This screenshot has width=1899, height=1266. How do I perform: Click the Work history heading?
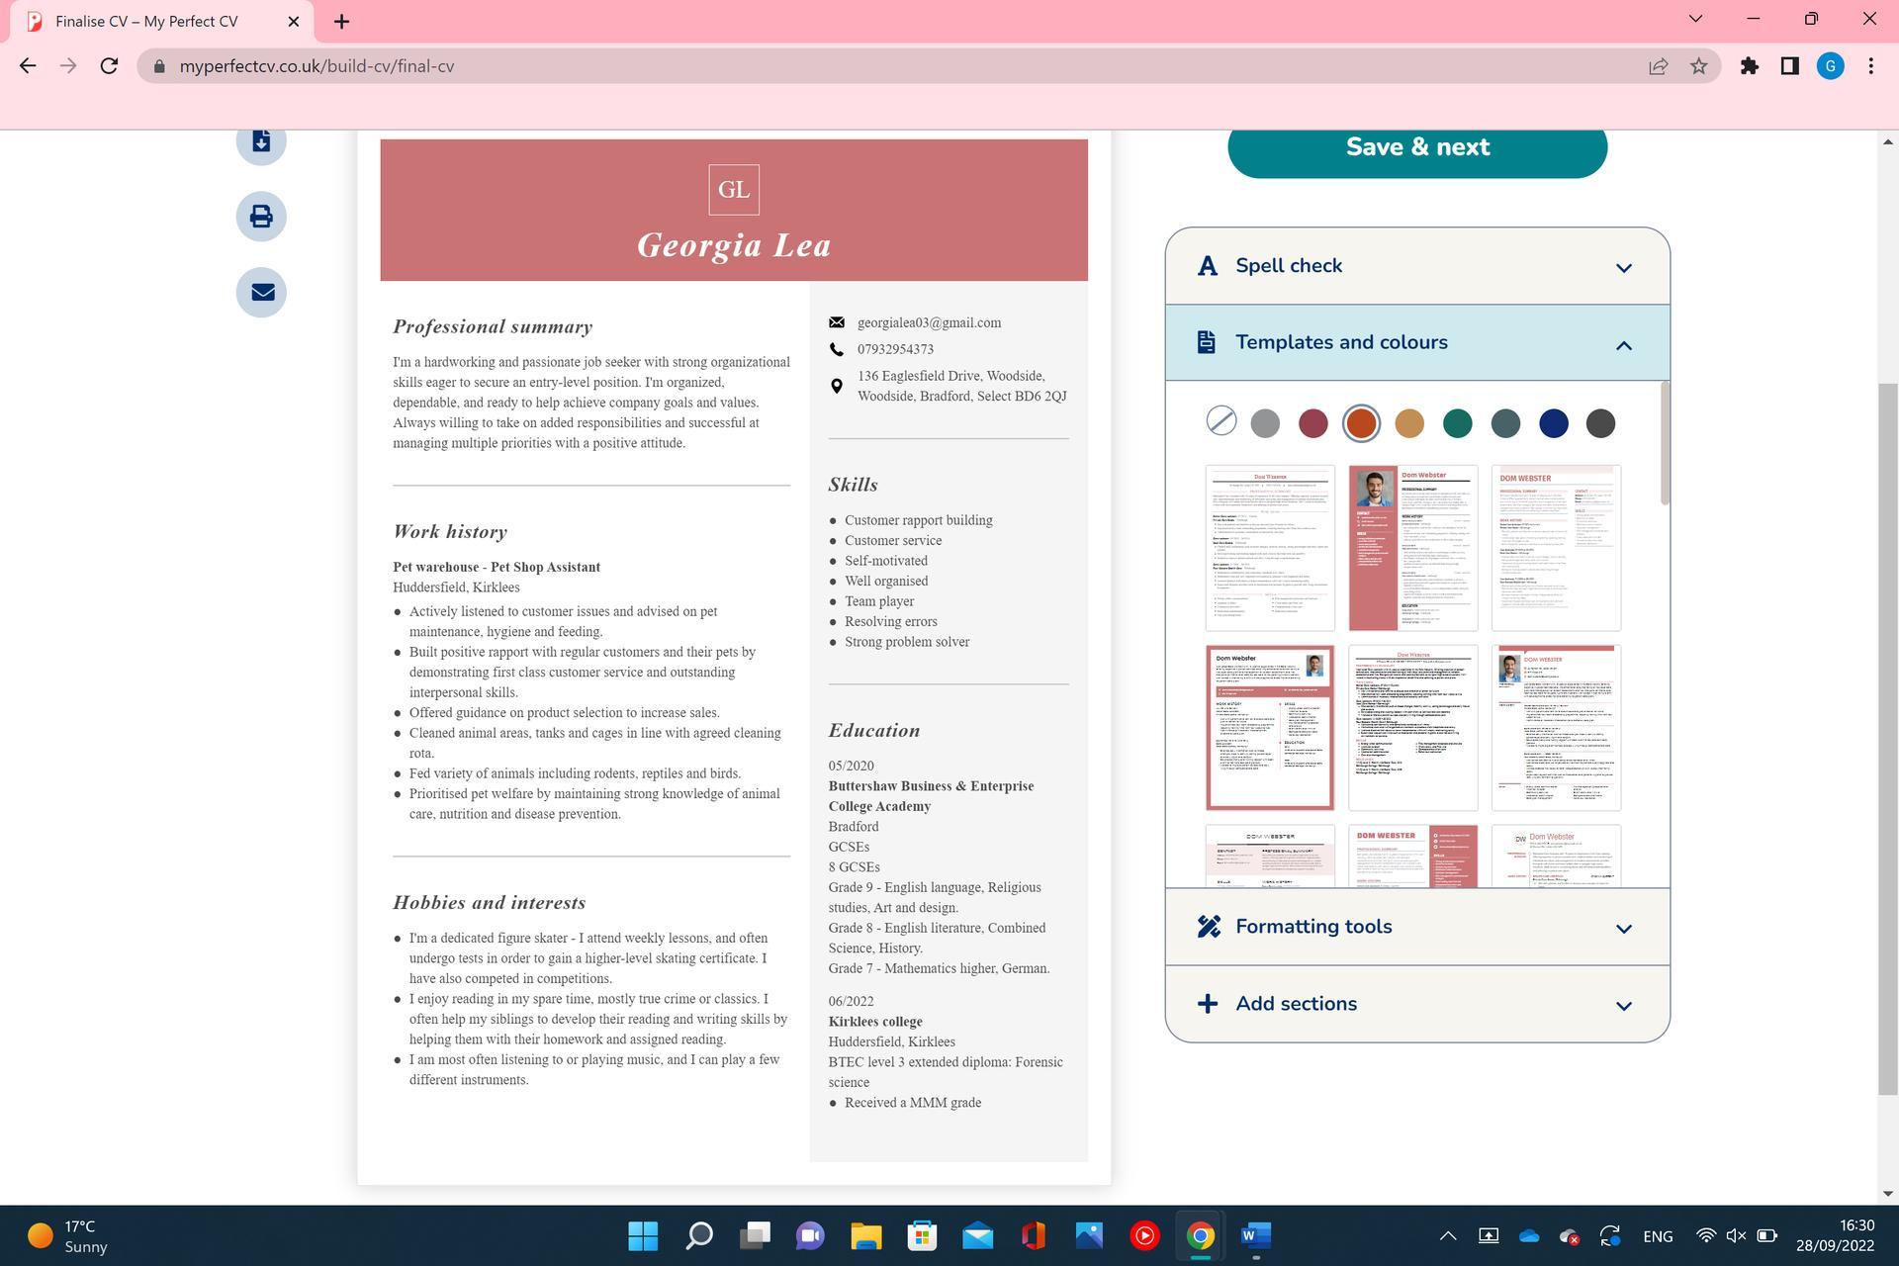pos(450,532)
